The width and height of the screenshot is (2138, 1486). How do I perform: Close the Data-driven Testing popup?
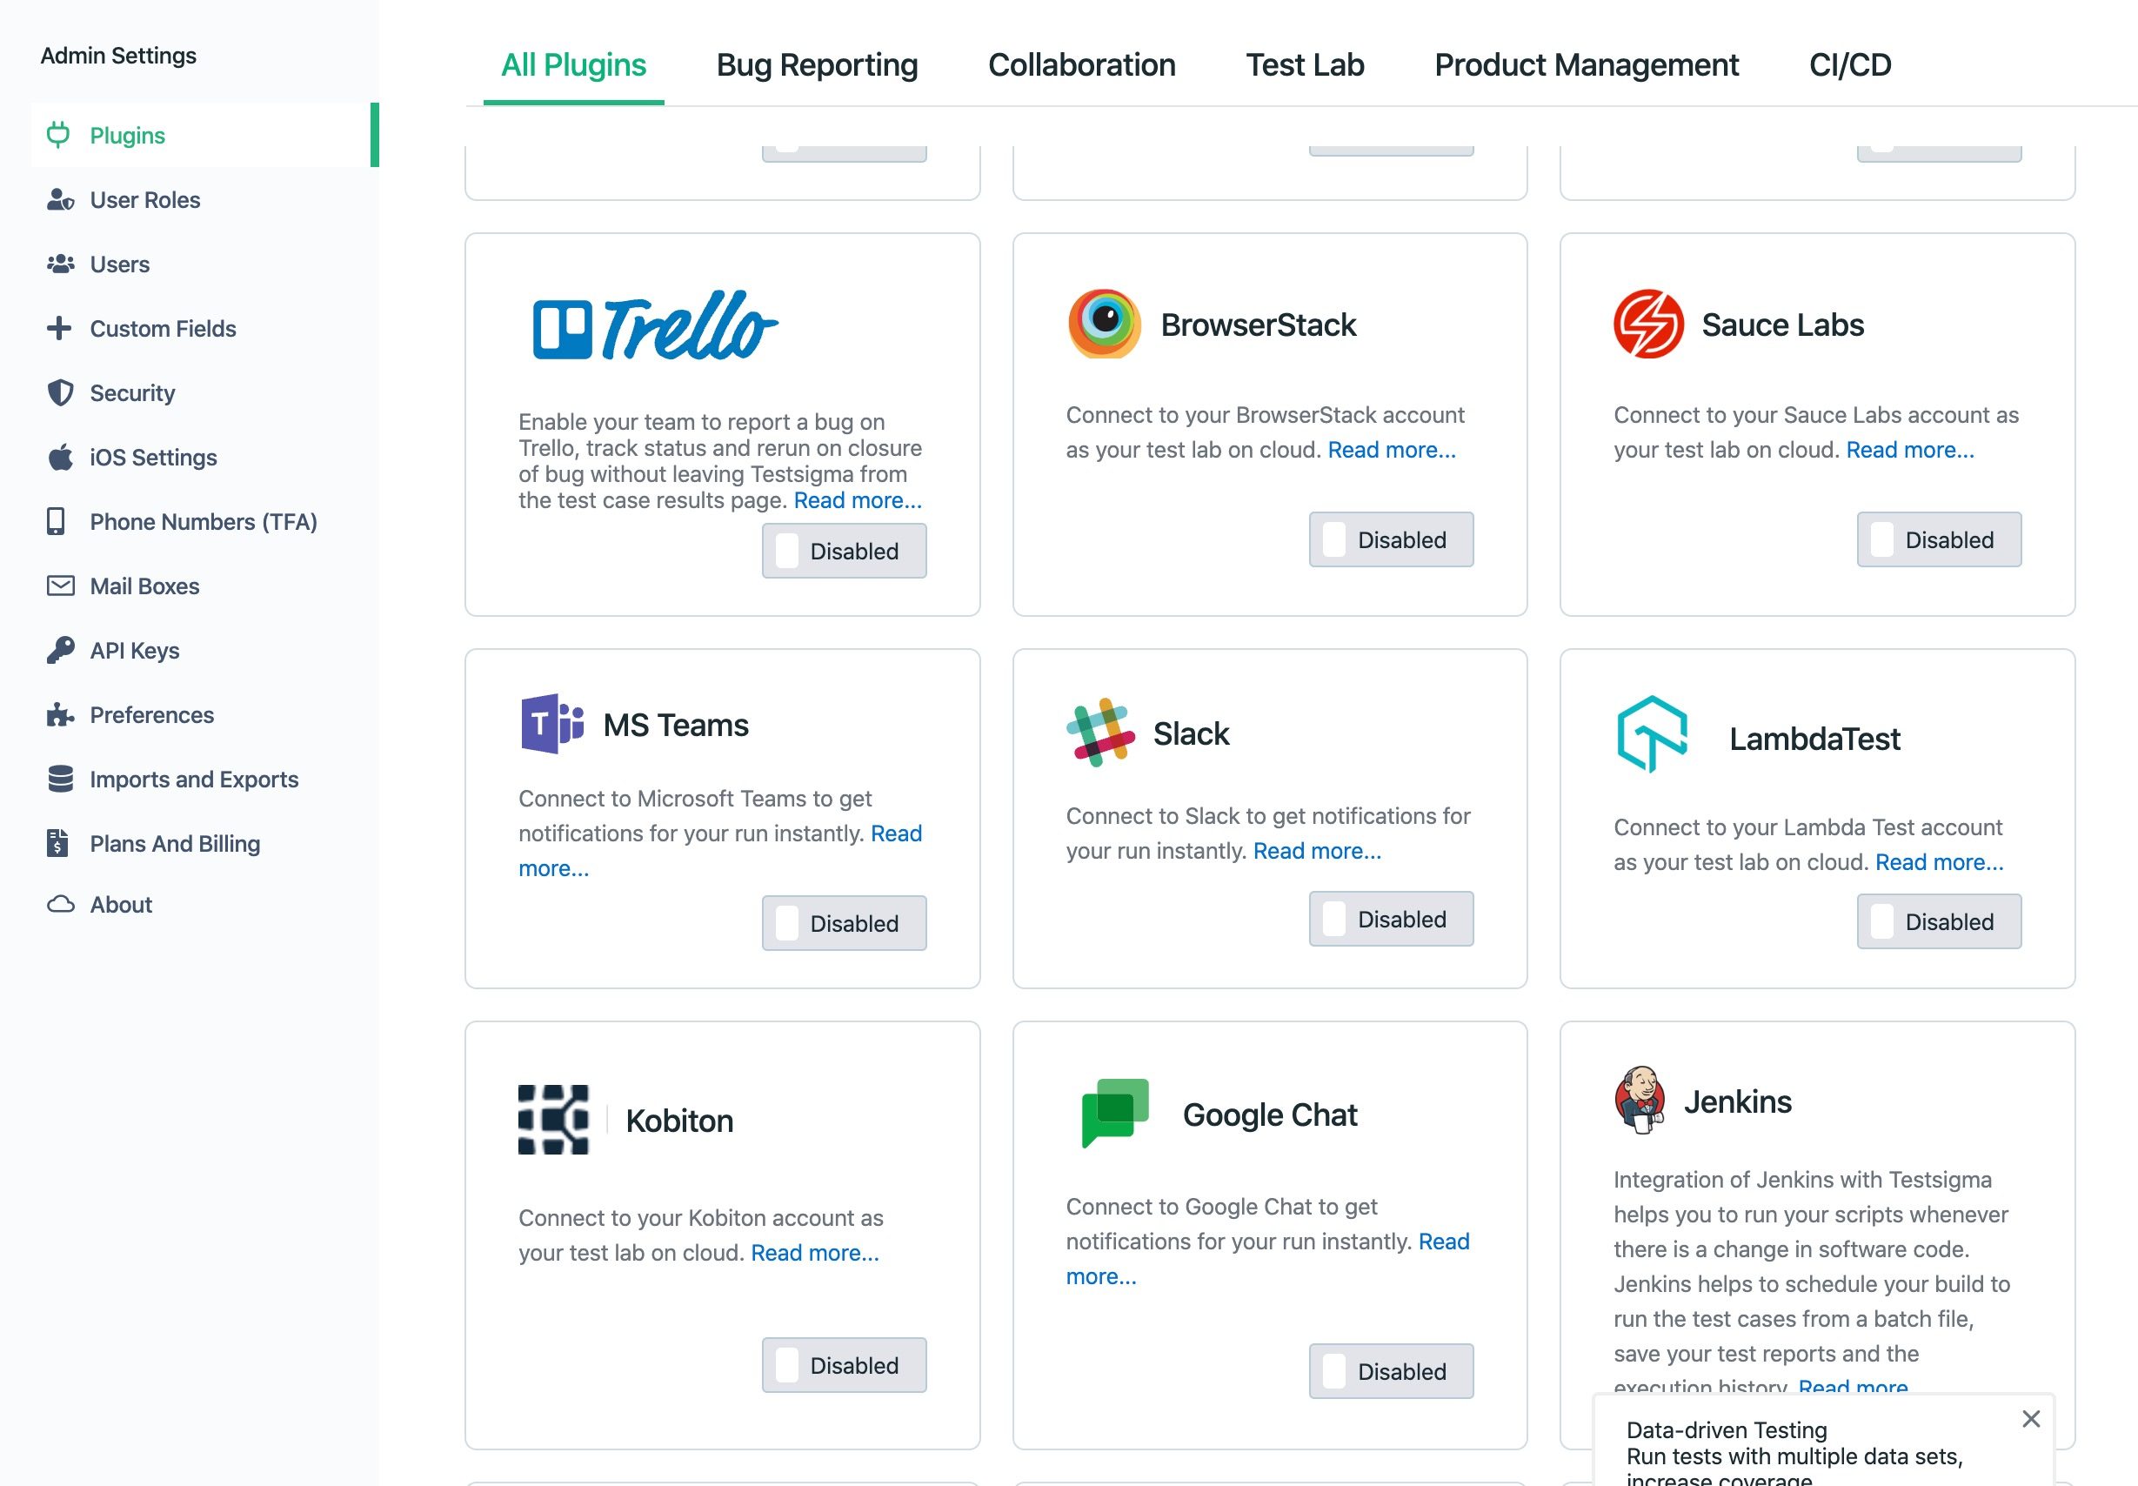point(2031,1419)
